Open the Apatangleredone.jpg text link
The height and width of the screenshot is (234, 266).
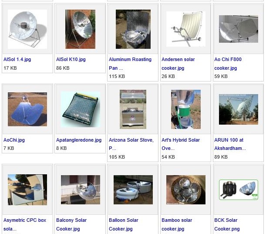[79, 140]
